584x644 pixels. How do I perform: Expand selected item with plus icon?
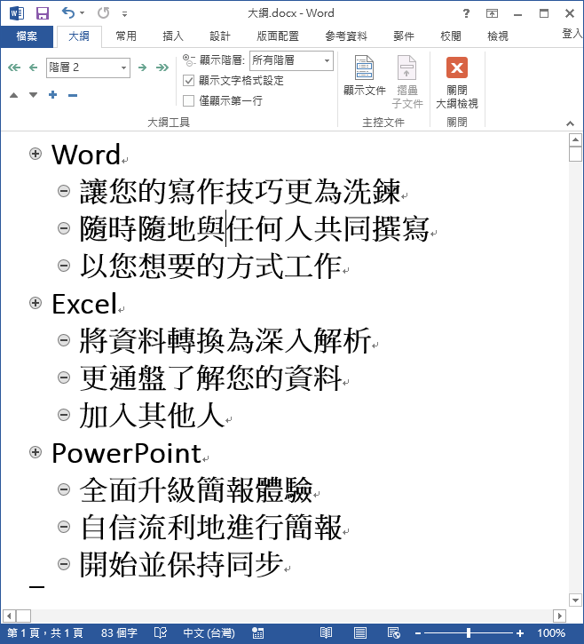coord(52,95)
